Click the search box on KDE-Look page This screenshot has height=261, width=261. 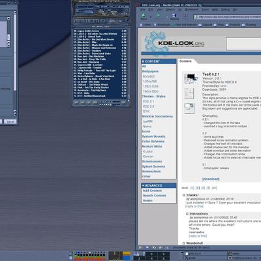click(x=243, y=44)
